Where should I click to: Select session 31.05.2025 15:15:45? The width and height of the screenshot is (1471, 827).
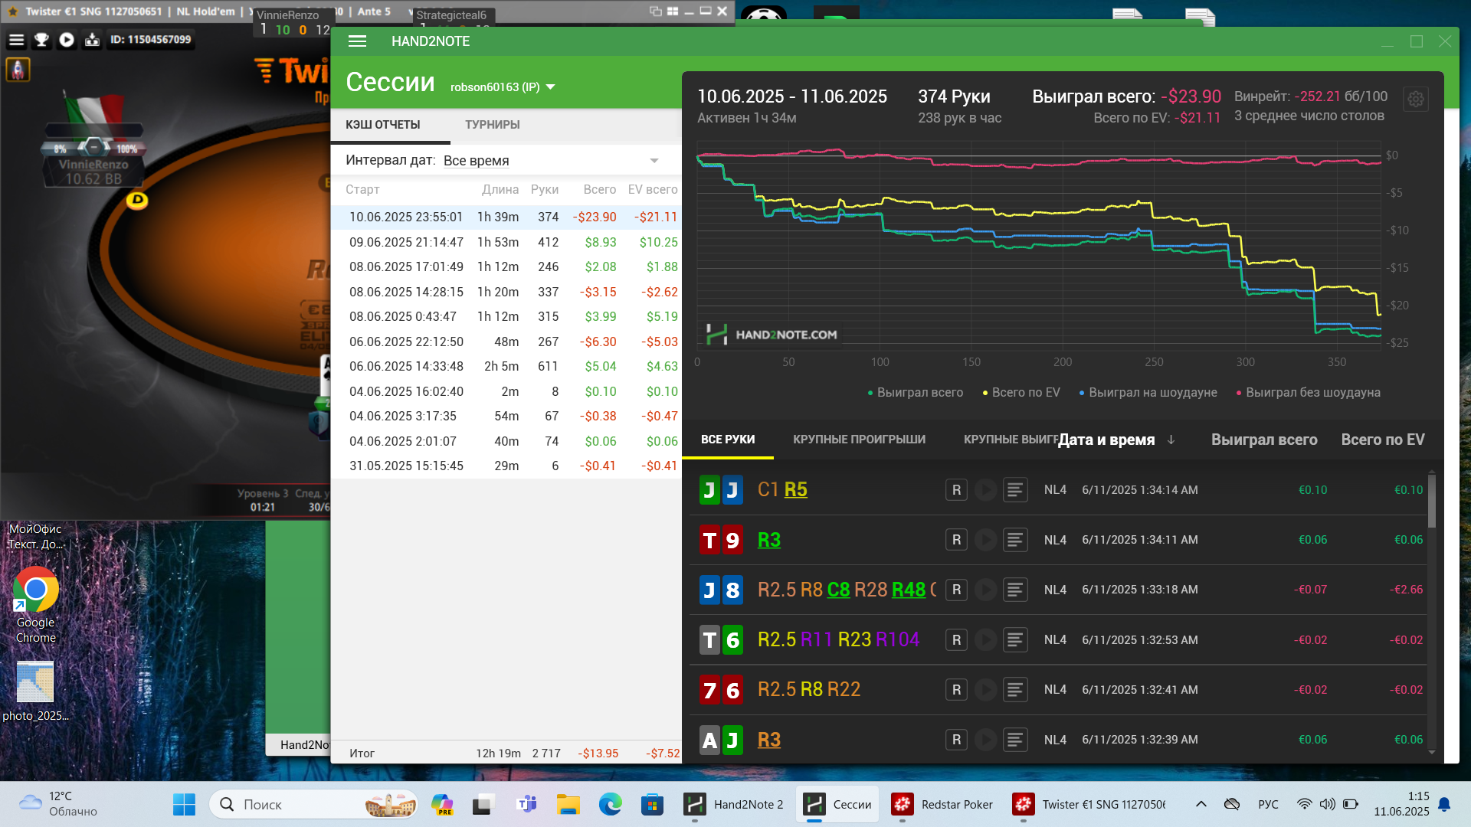pos(506,466)
